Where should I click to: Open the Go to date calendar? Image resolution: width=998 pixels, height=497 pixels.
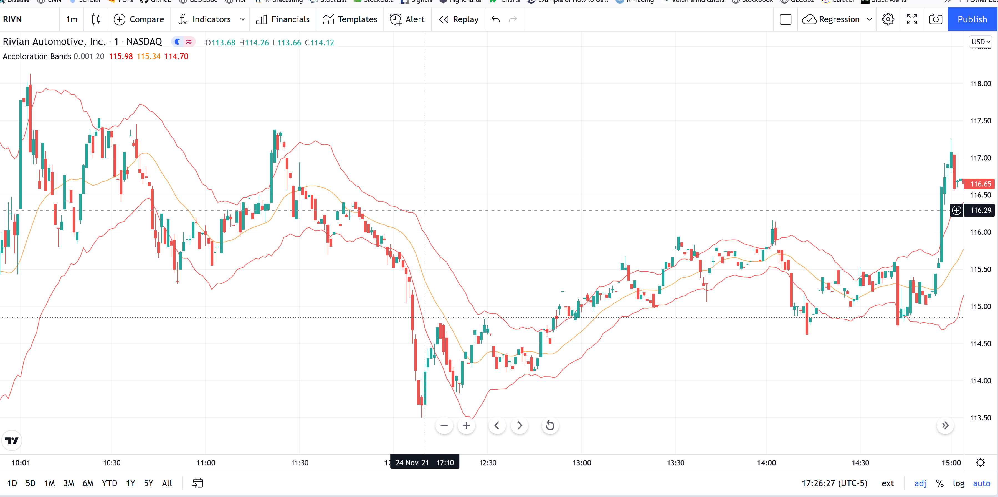197,483
